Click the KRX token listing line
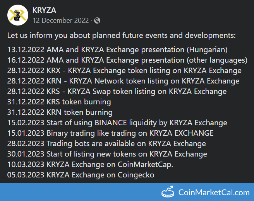This screenshot has height=201, width=254. point(124,71)
